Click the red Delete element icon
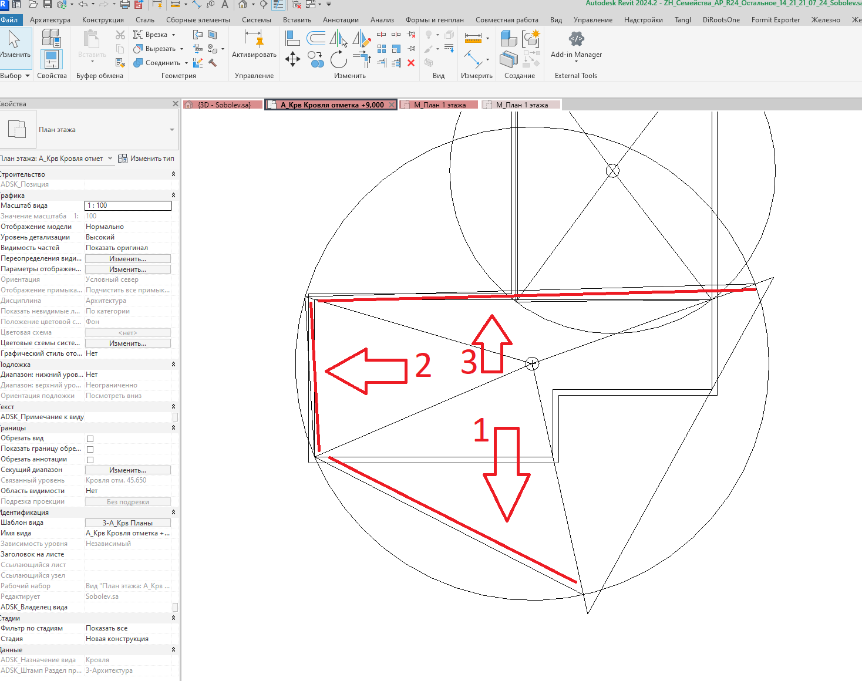 click(411, 63)
